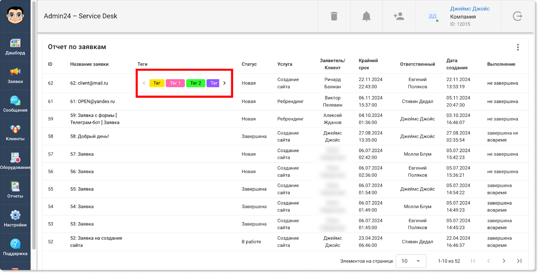Open the Джеймс Джойс profile link
Screen dimensions: 538x273
470,9
